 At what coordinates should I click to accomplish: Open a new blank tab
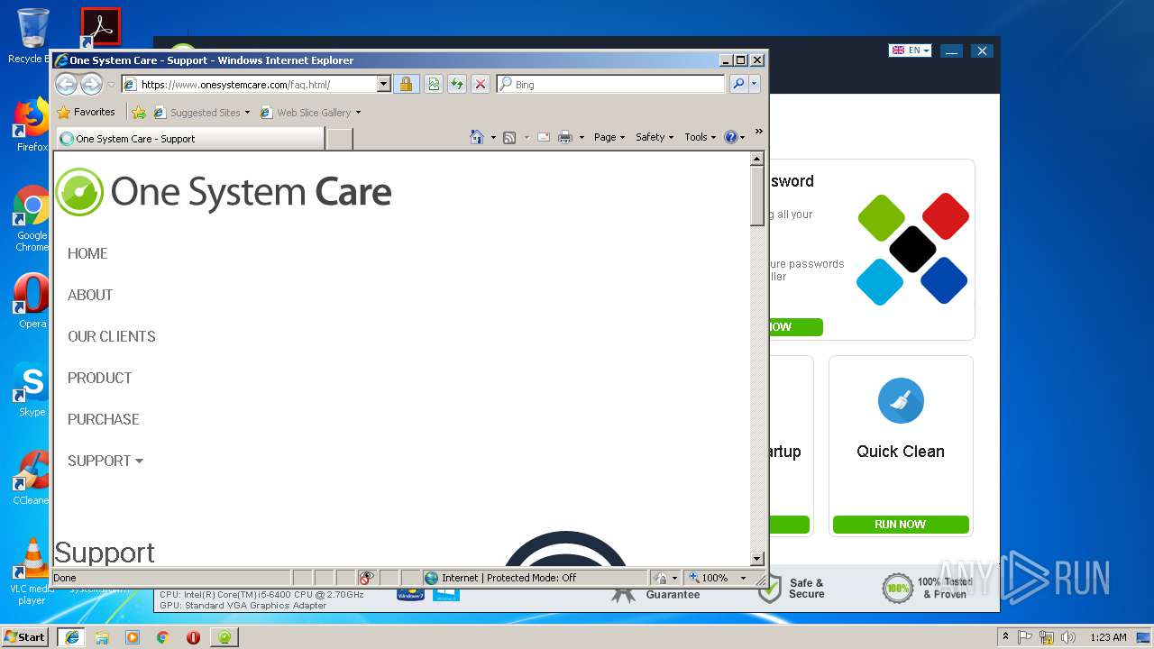click(x=339, y=139)
